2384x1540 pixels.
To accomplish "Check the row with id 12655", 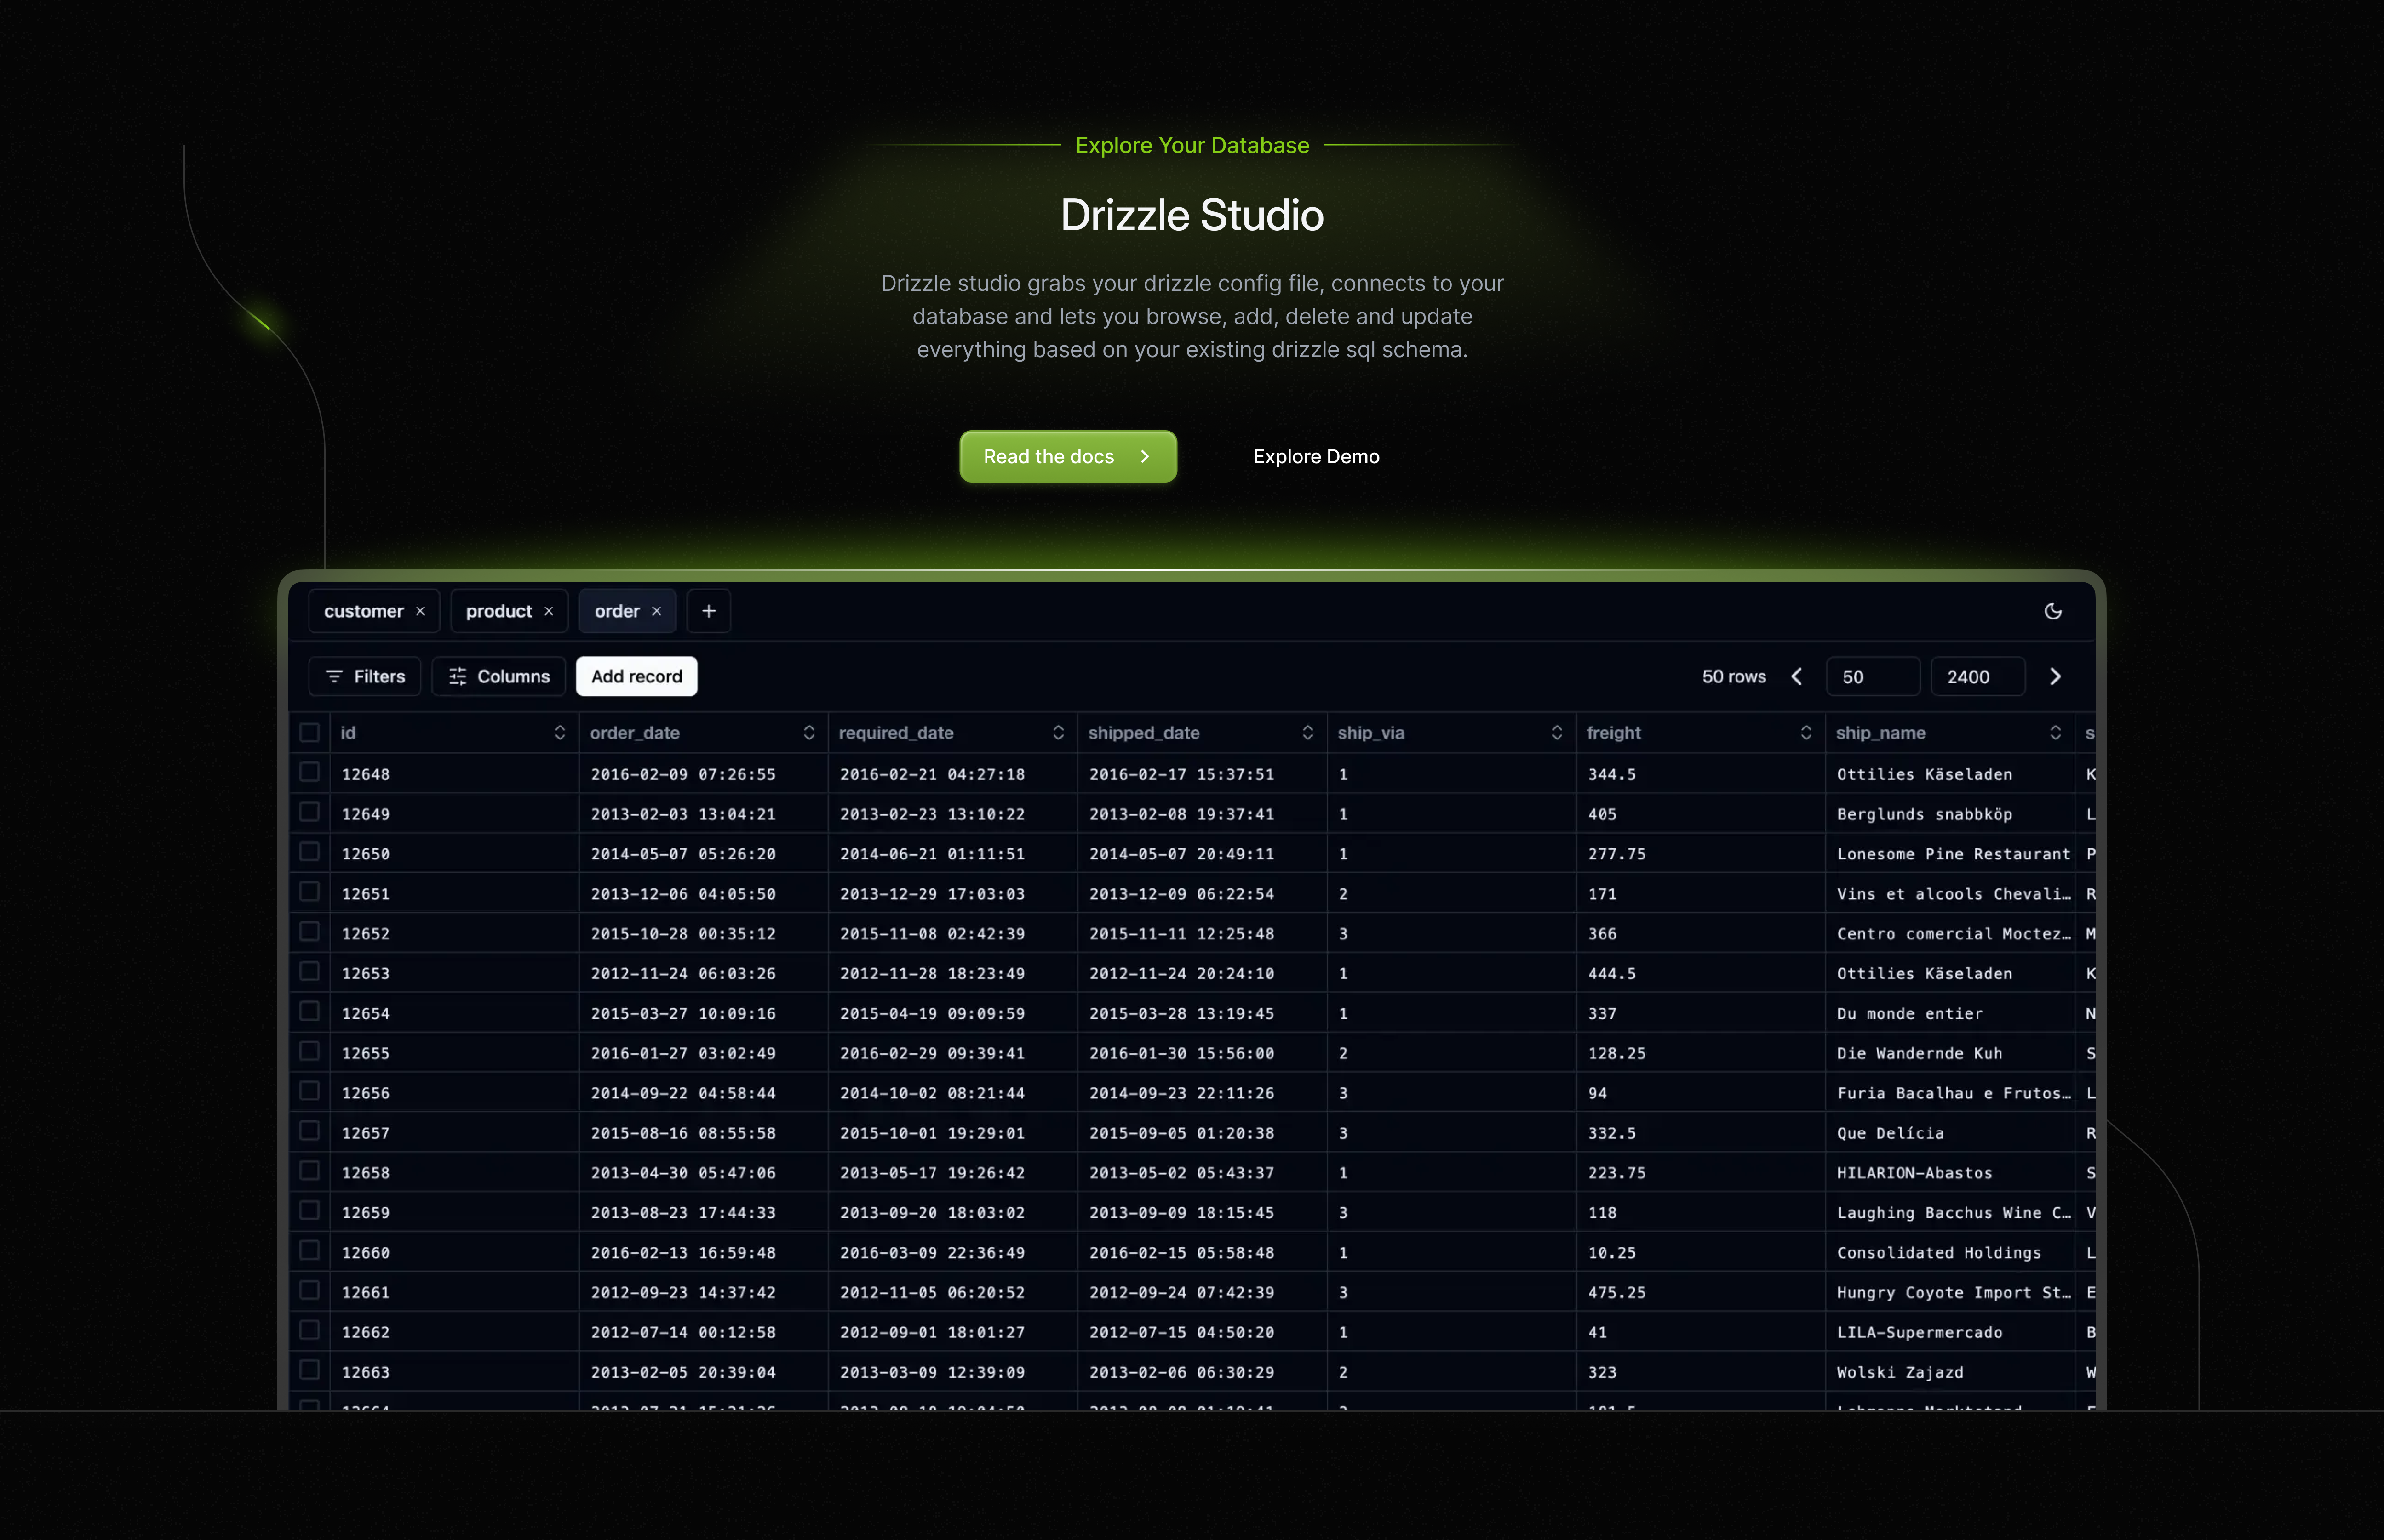I will coord(310,1051).
